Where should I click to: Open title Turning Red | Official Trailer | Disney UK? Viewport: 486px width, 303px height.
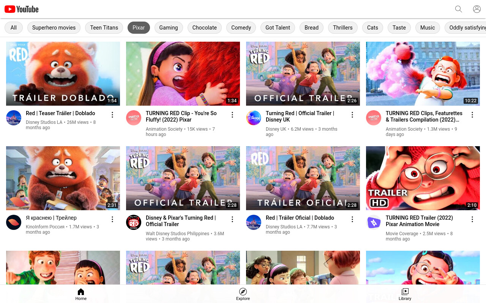(x=300, y=116)
